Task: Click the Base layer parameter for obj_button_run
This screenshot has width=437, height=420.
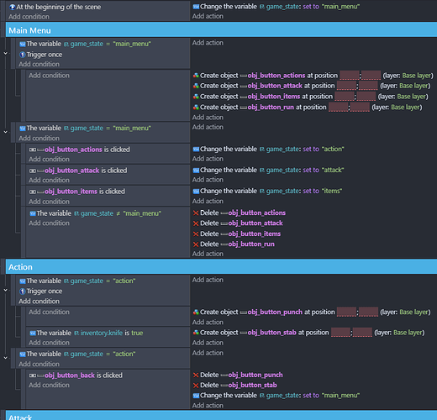Action: (x=405, y=108)
